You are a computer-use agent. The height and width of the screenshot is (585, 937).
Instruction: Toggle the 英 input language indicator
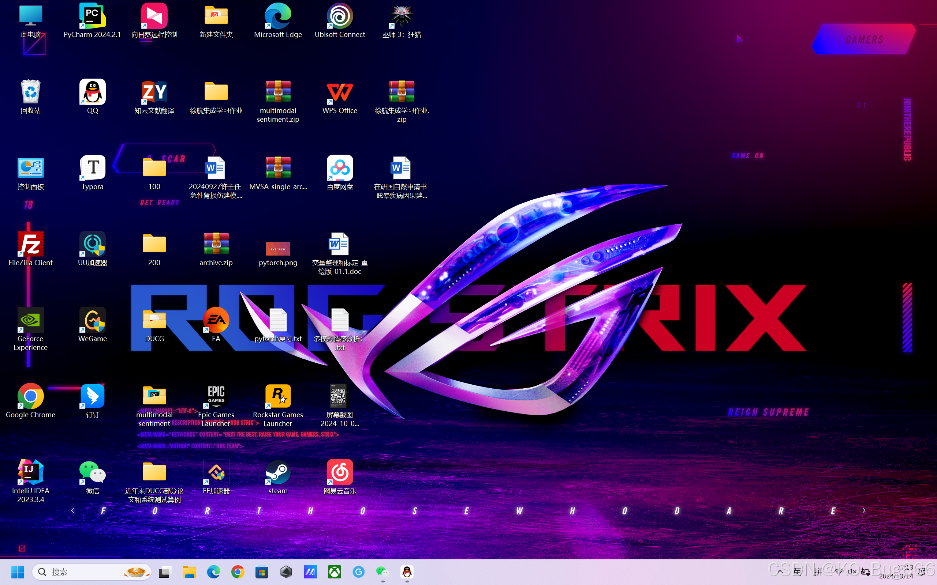coord(797,572)
